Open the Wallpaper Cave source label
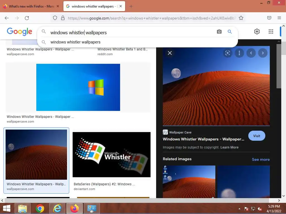 coord(177,132)
